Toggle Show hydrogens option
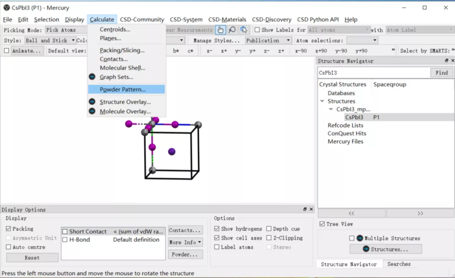 coord(217,229)
